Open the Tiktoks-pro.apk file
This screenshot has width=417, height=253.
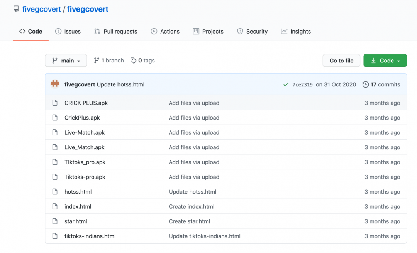(85, 177)
